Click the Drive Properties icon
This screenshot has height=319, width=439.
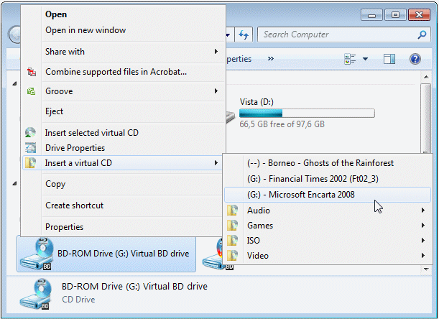[30, 148]
